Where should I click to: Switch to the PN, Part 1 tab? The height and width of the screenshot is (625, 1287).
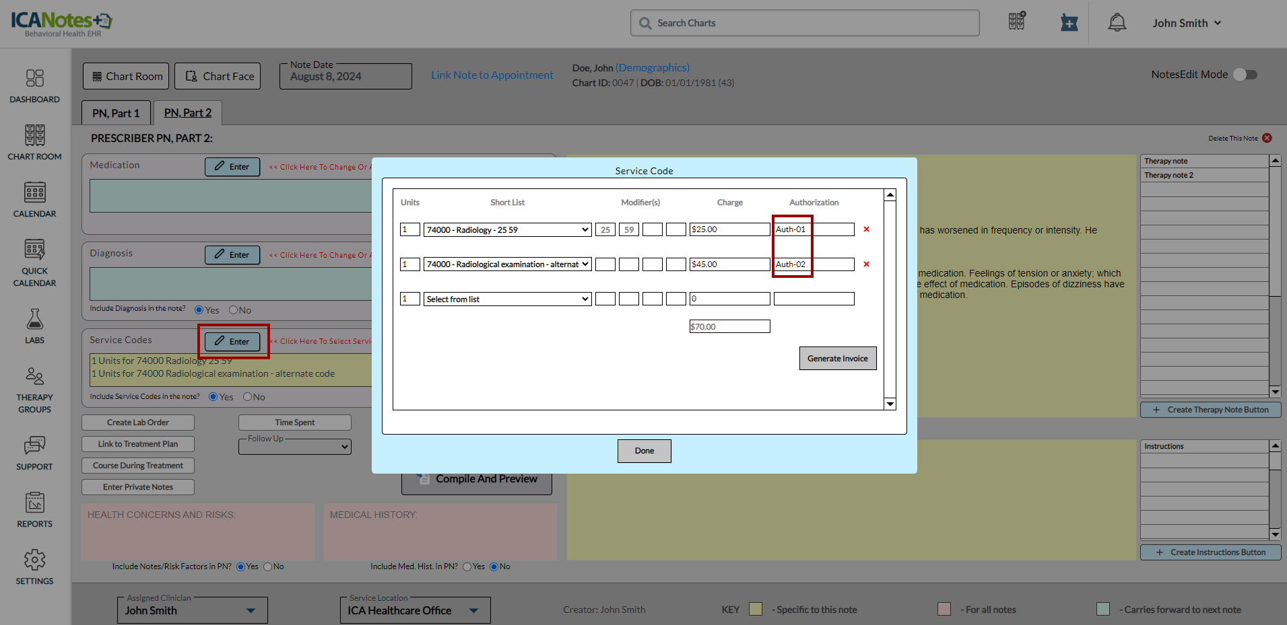[116, 113]
